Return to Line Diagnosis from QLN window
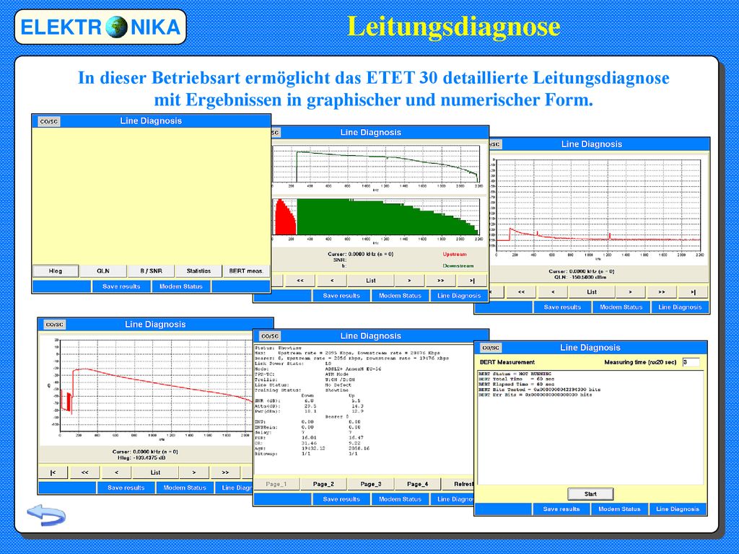 pyautogui.click(x=680, y=307)
